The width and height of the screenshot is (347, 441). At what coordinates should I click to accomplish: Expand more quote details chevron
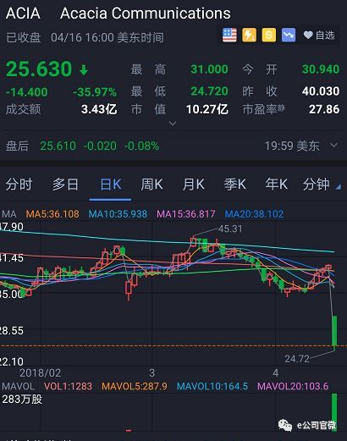click(173, 124)
